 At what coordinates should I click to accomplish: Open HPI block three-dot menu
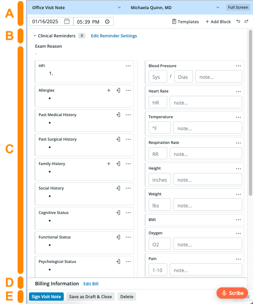(128, 66)
